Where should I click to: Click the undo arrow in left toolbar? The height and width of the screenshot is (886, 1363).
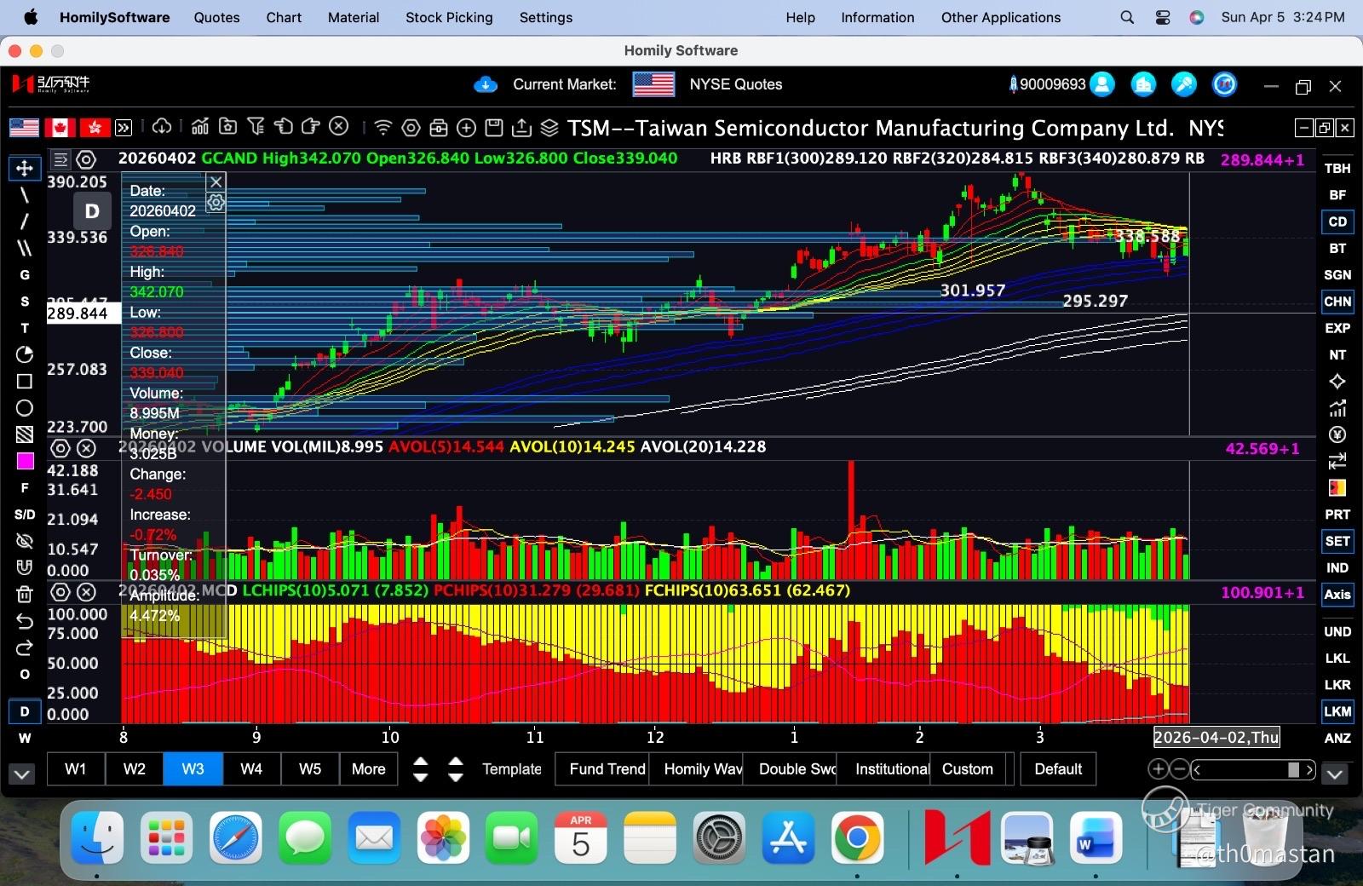(25, 621)
